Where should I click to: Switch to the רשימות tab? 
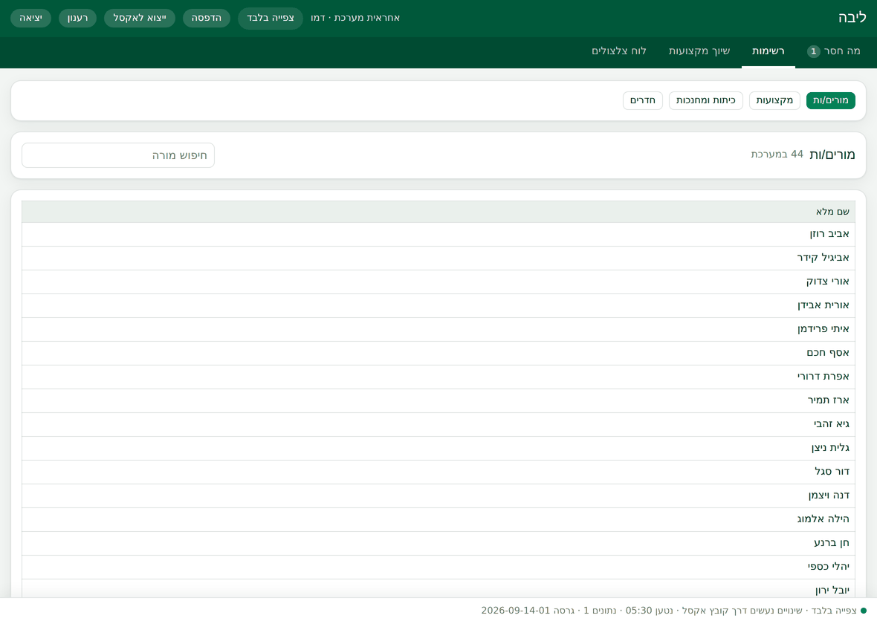coord(768,51)
